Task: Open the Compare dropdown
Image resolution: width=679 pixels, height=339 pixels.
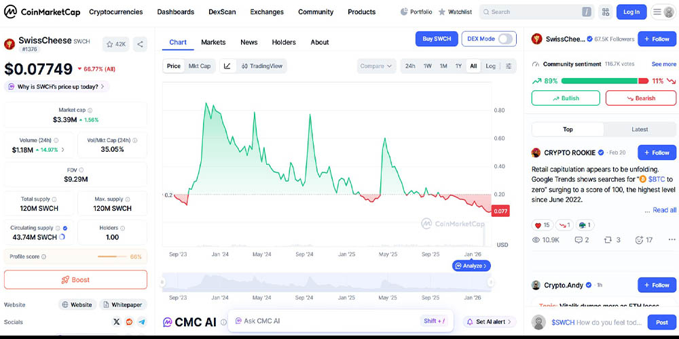Action: 376,66
